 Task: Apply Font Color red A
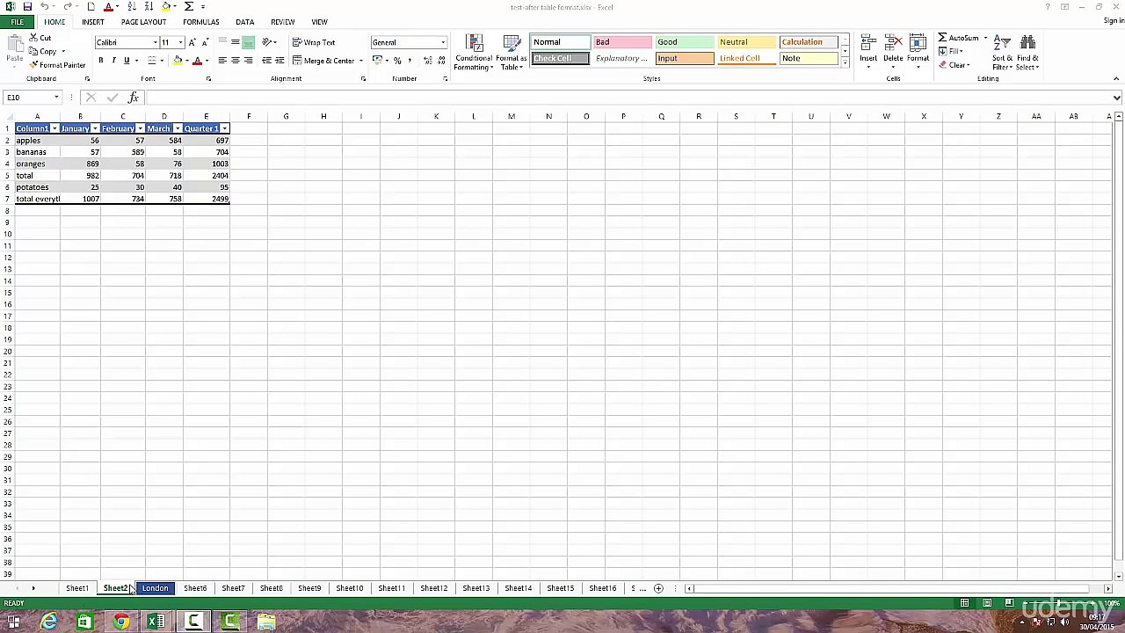coord(197,61)
